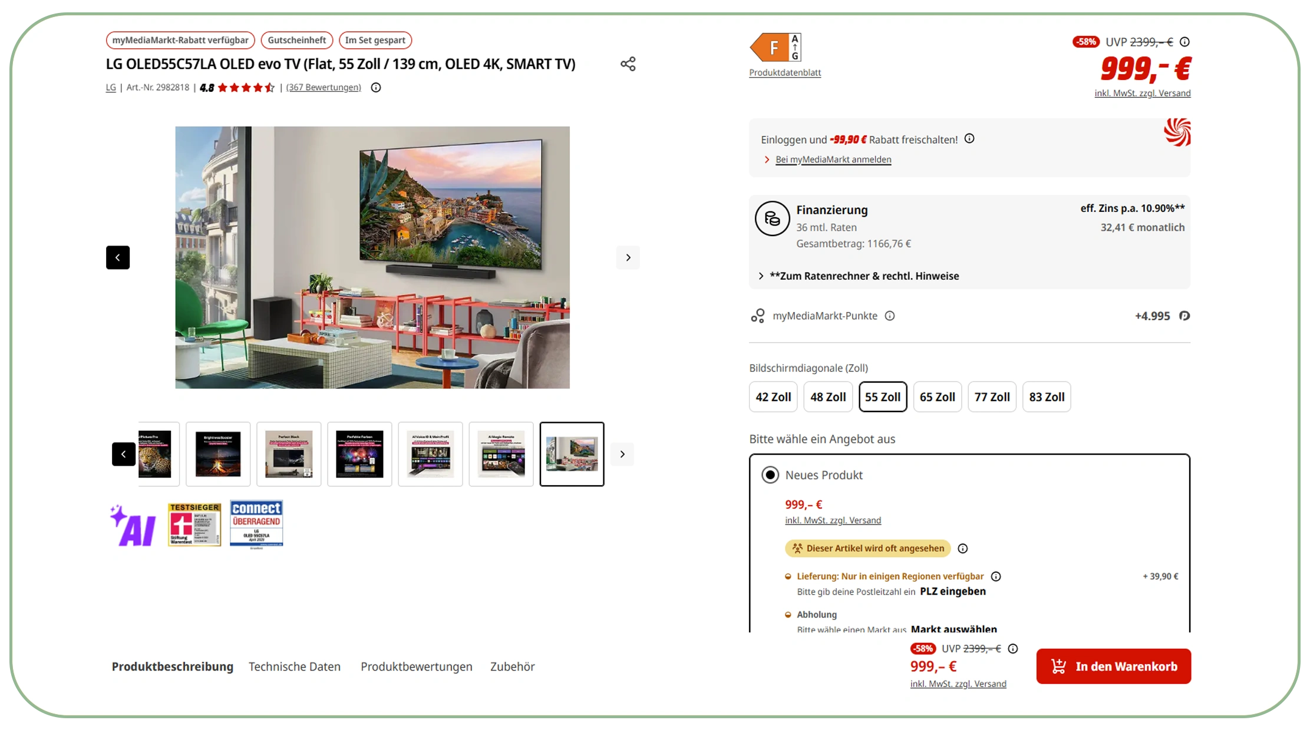
Task: Open info icon beside Lieferung availability
Action: 996,576
